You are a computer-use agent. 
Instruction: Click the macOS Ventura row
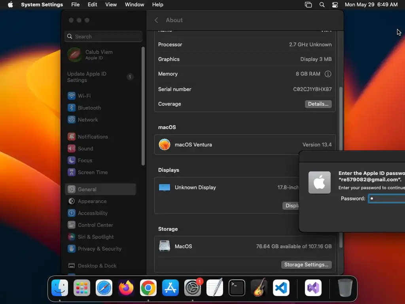point(245,145)
